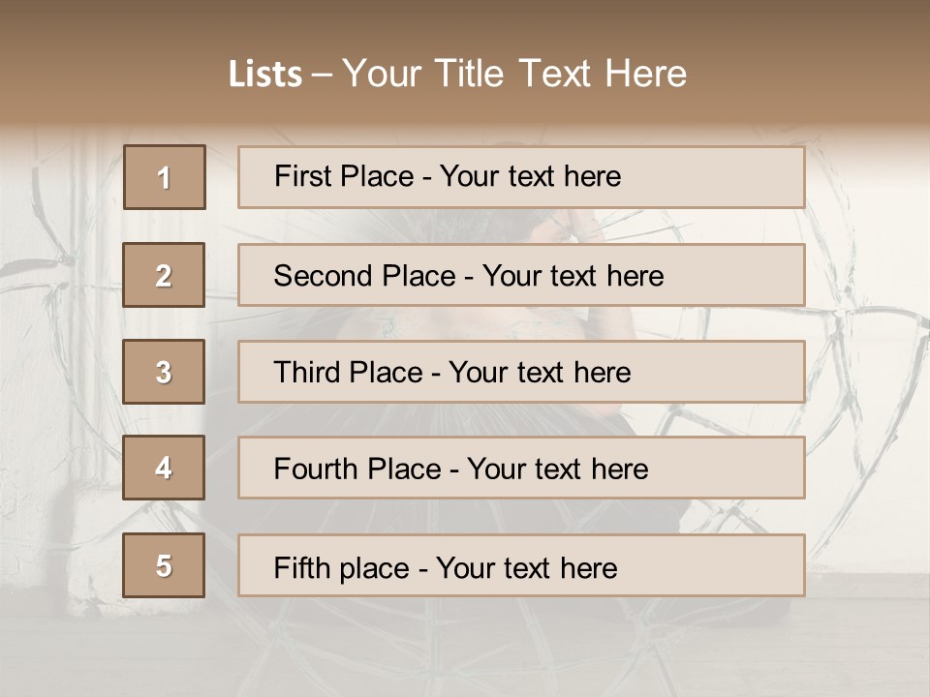Select "Your Title Text Here" in the title
The height and width of the screenshot is (697, 930).
[514, 74]
